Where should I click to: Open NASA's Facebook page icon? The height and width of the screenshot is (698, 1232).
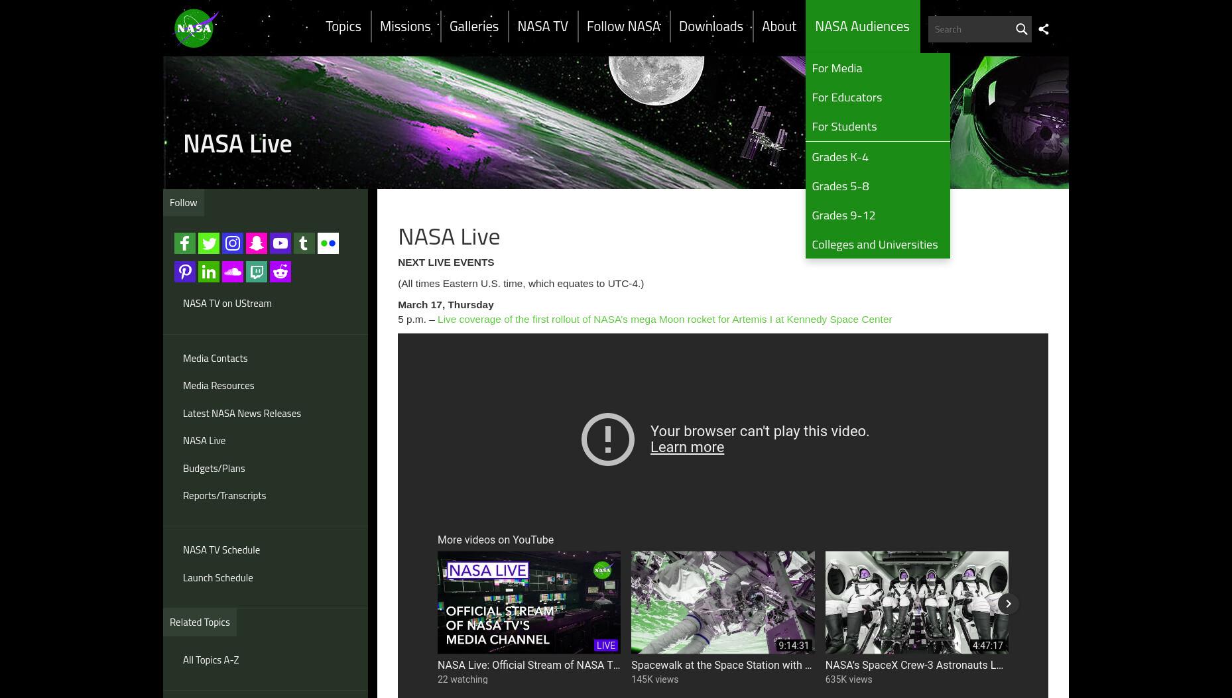point(185,243)
